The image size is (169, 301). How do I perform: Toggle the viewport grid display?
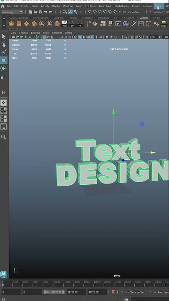click(45, 37)
